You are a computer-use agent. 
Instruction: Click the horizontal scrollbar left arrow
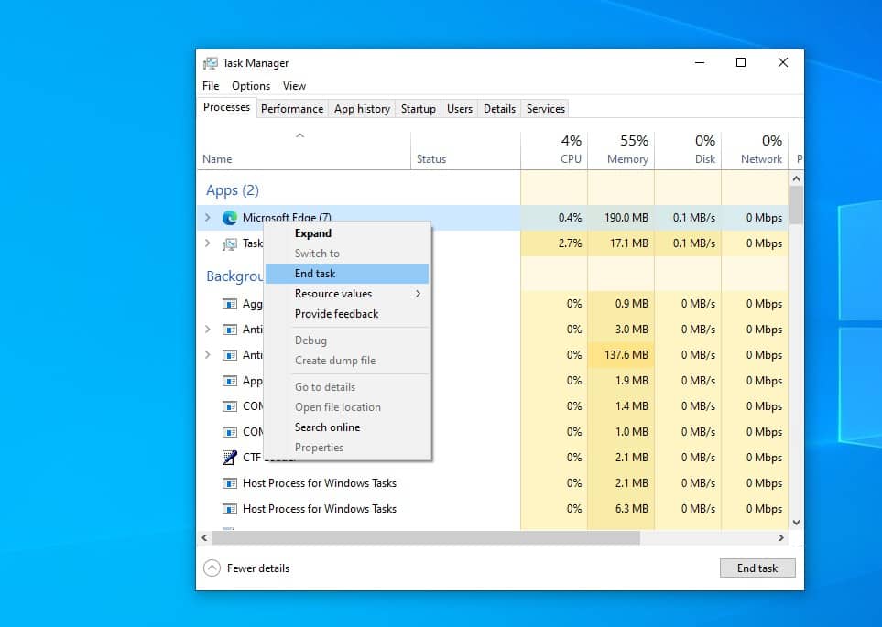click(x=205, y=537)
